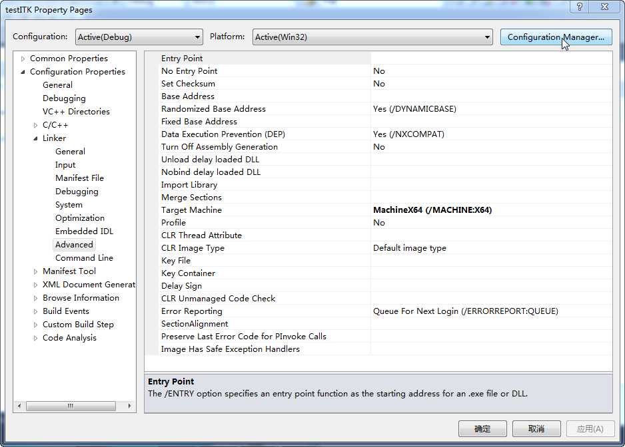The width and height of the screenshot is (625, 447).
Task: Click the tree horizontal scrollbar thumb
Action: click(x=71, y=406)
